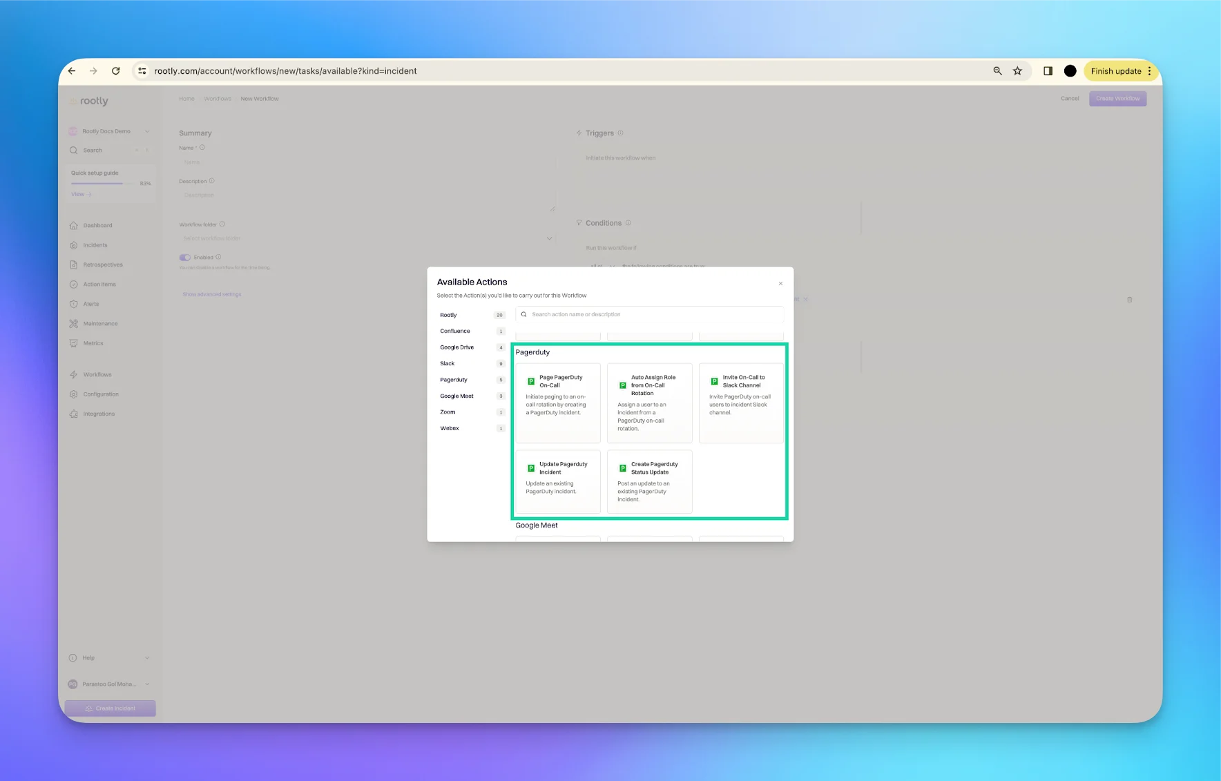Screen dimensions: 1221x781
Task: Choose the Update Pagerduty Incident action
Action: [x=558, y=482]
